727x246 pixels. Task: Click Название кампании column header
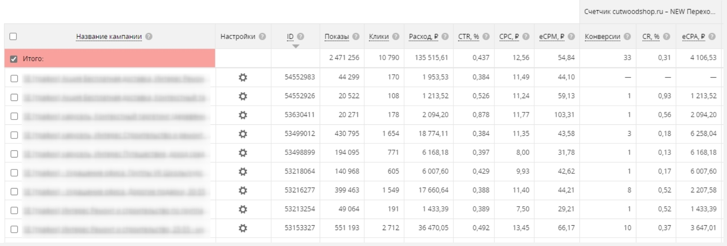pyautogui.click(x=109, y=37)
